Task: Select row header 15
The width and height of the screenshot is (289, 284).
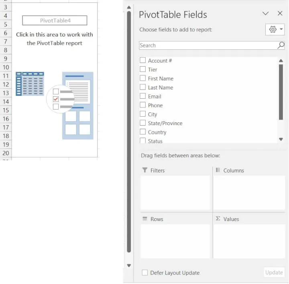Action: (6, 110)
